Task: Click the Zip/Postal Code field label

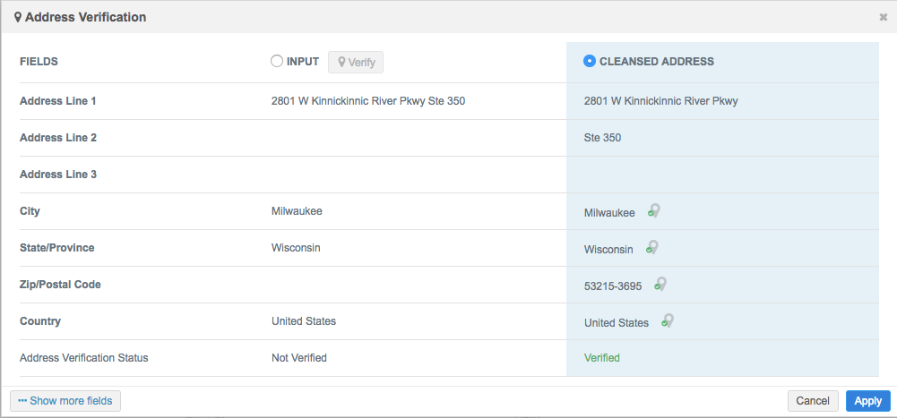Action: tap(60, 285)
